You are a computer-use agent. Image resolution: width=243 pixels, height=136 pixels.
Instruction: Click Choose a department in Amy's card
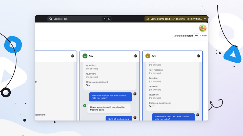pos(97,82)
